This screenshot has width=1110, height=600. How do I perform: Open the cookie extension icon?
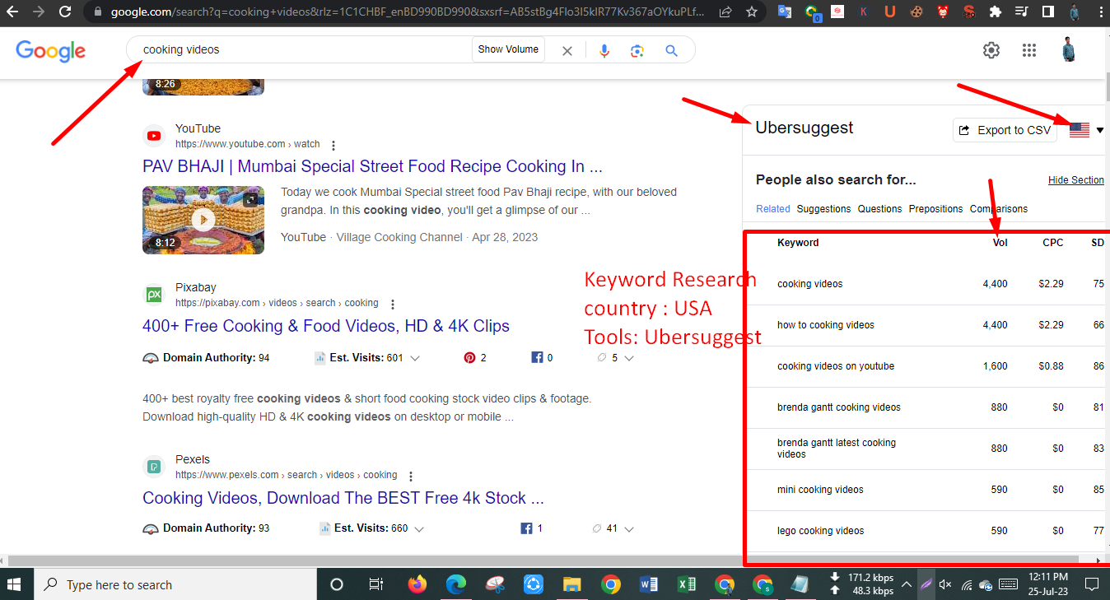coord(916,12)
